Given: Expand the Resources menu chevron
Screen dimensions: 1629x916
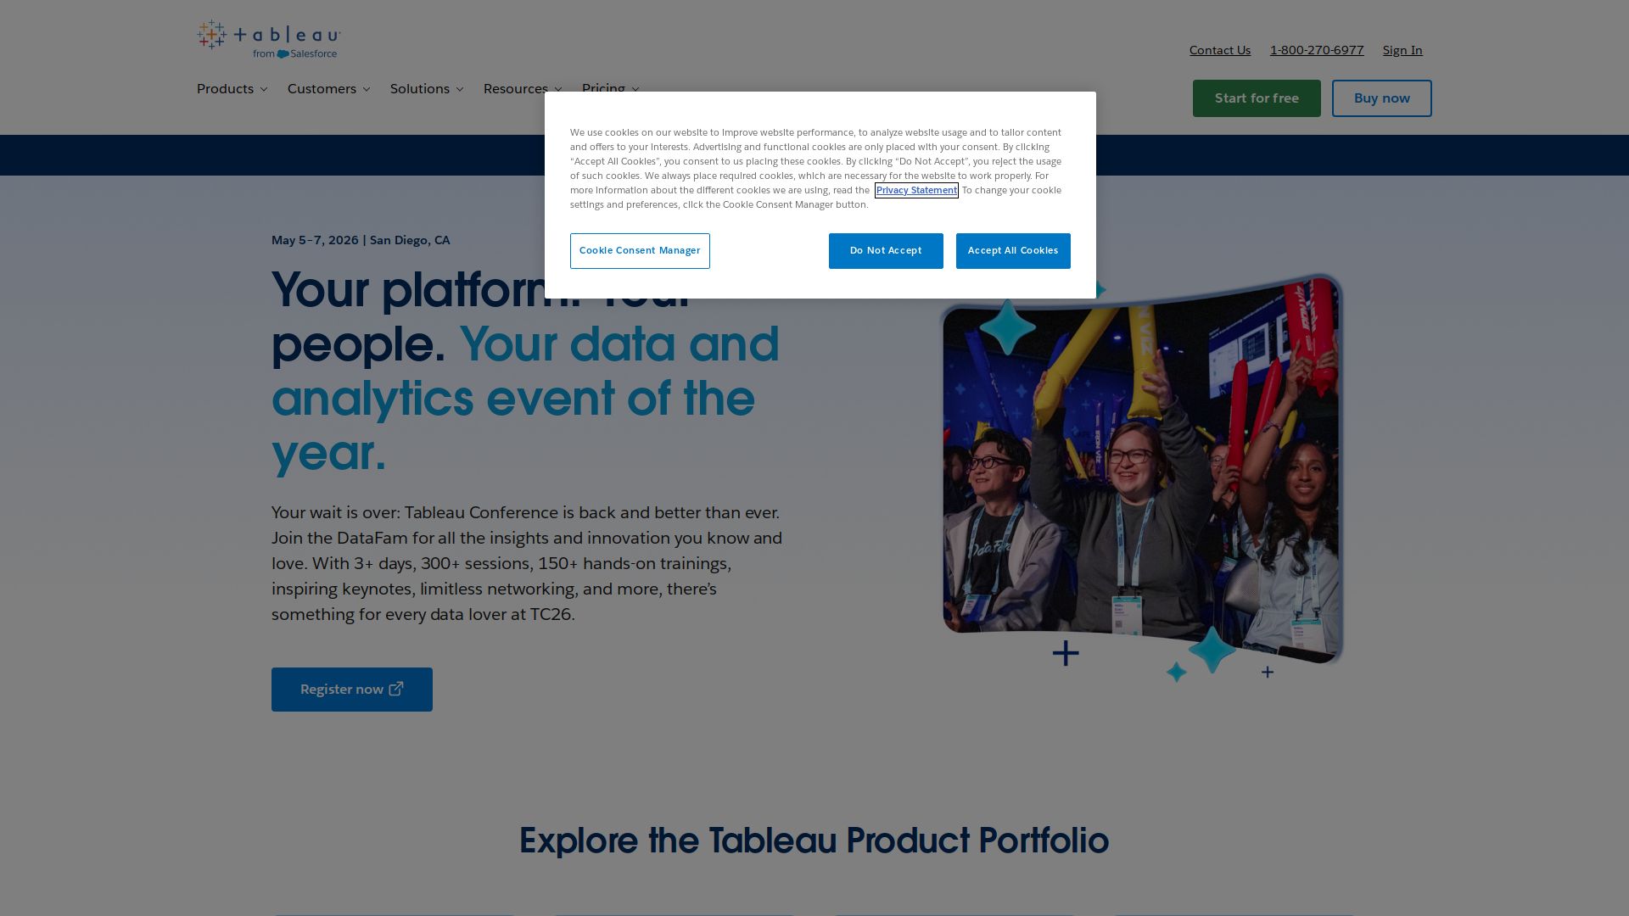Looking at the screenshot, I should (557, 90).
